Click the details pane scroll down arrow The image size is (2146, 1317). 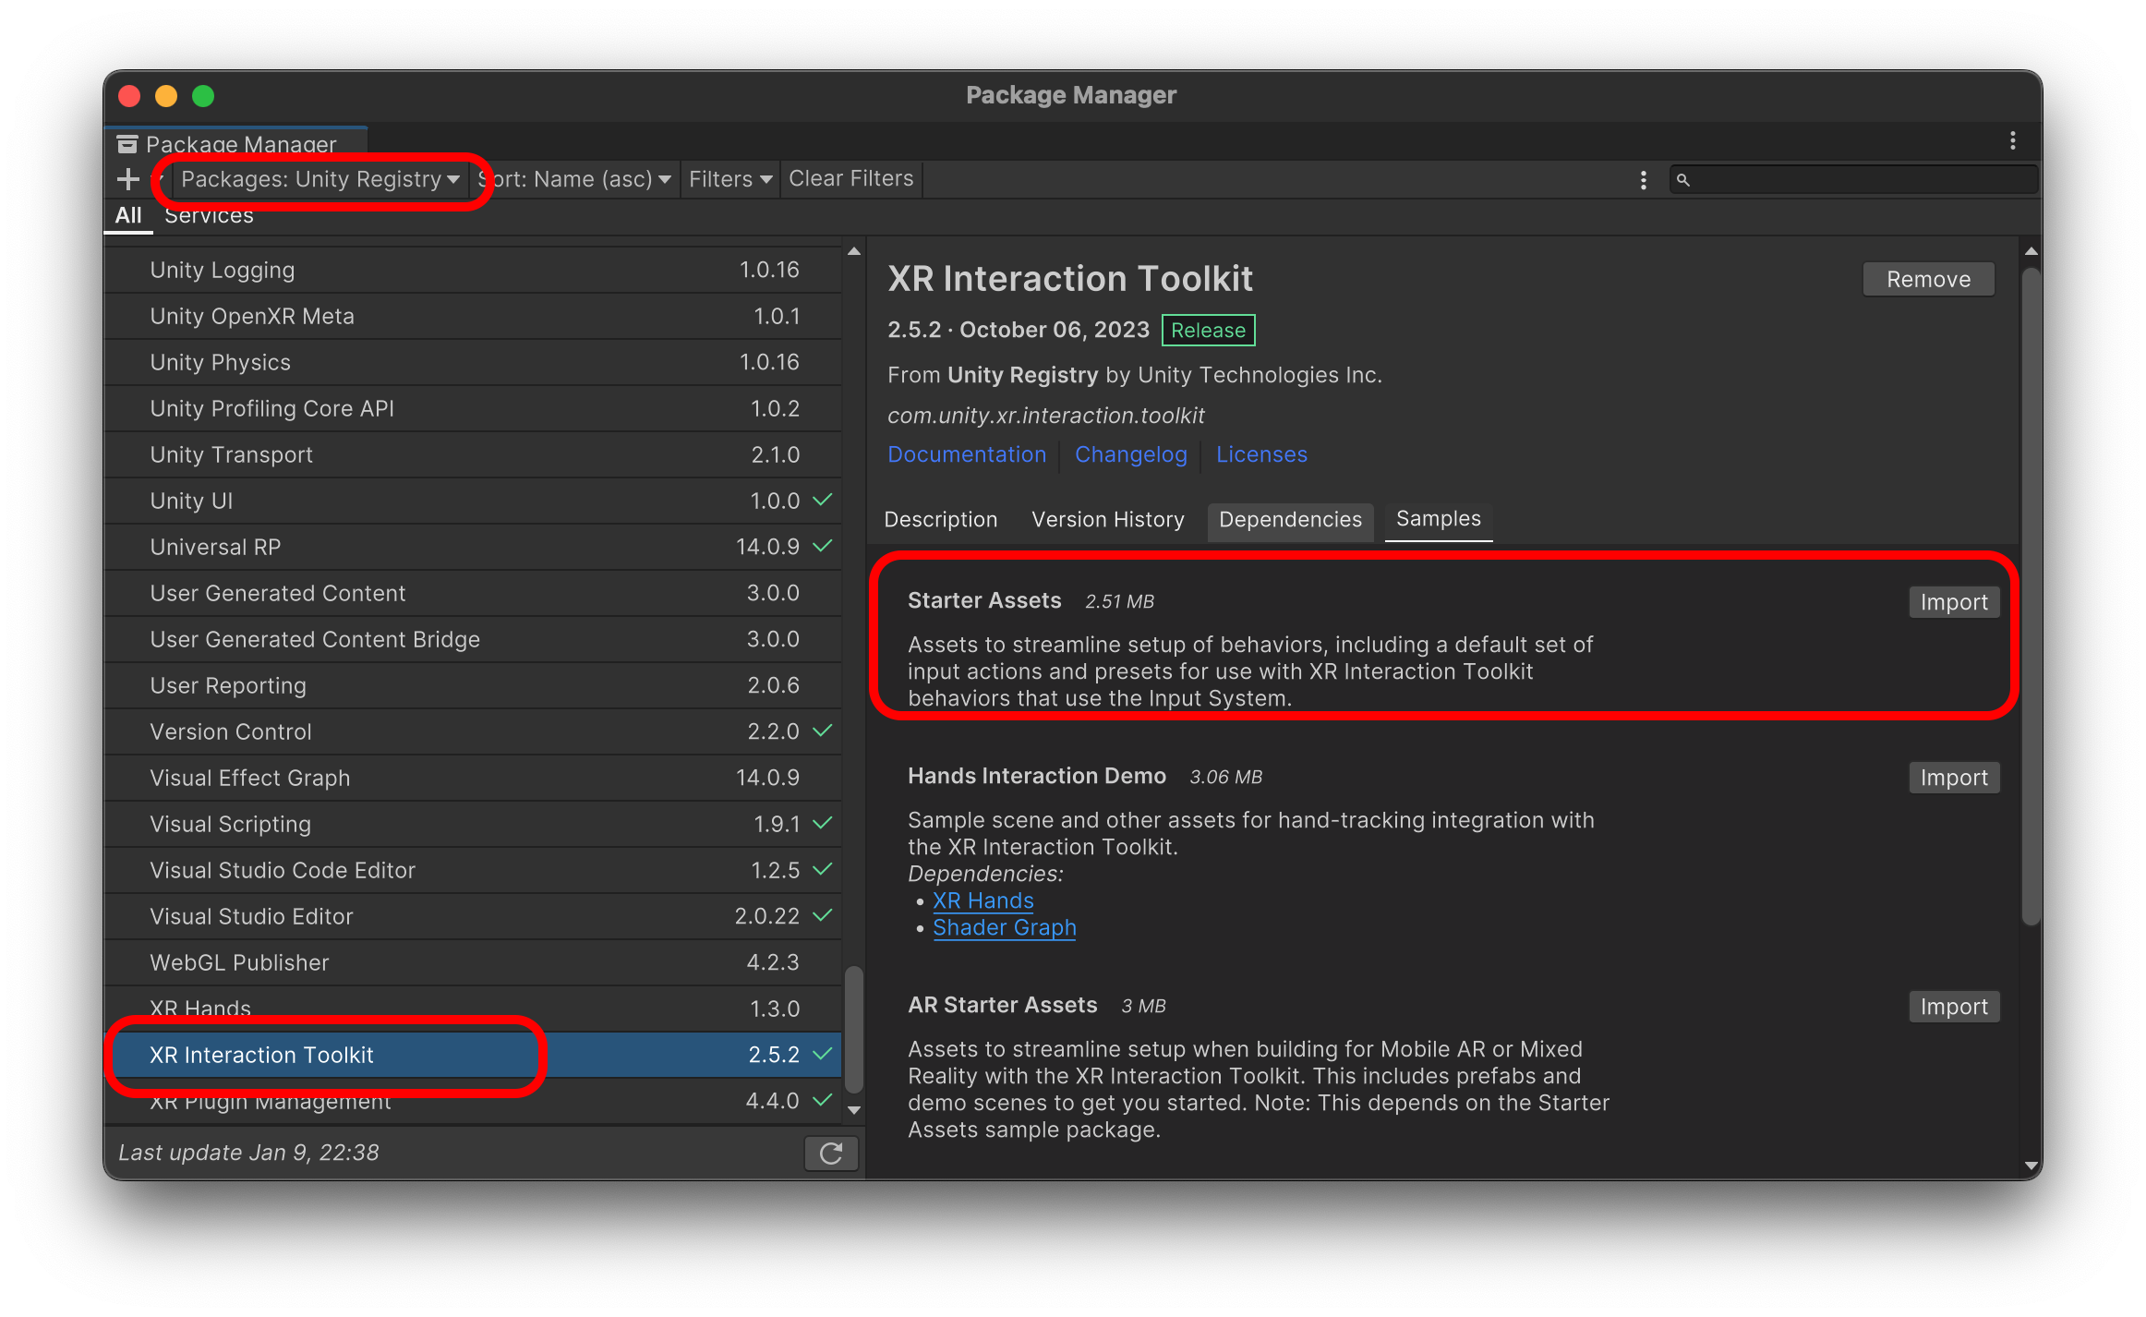[2031, 1166]
